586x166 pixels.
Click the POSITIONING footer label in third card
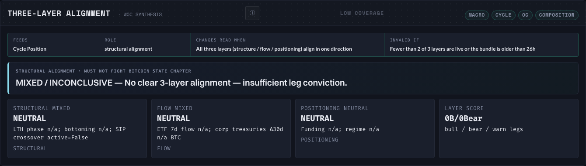coord(320,140)
